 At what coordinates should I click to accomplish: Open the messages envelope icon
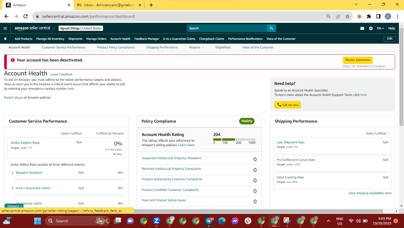click(x=362, y=28)
